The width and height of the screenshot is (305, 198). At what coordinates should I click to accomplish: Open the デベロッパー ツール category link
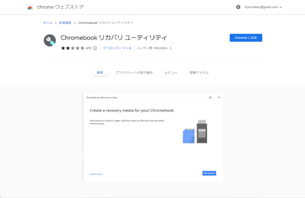[x=117, y=48]
